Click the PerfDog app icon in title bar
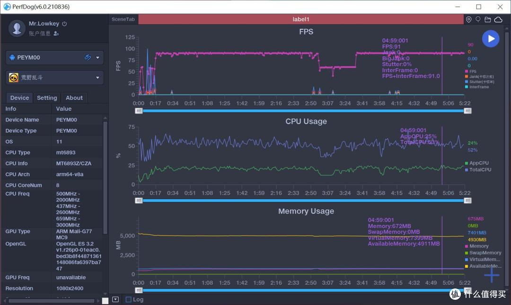The height and width of the screenshot is (305, 511). pyautogui.click(x=7, y=7)
